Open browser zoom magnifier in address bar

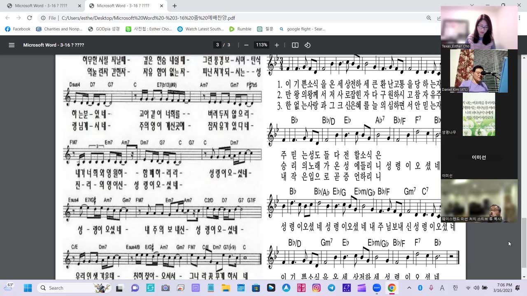click(429, 18)
